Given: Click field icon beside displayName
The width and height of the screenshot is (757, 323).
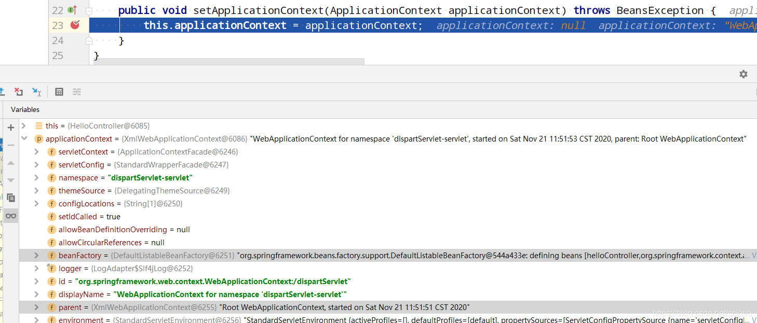Looking at the screenshot, I should (51, 294).
